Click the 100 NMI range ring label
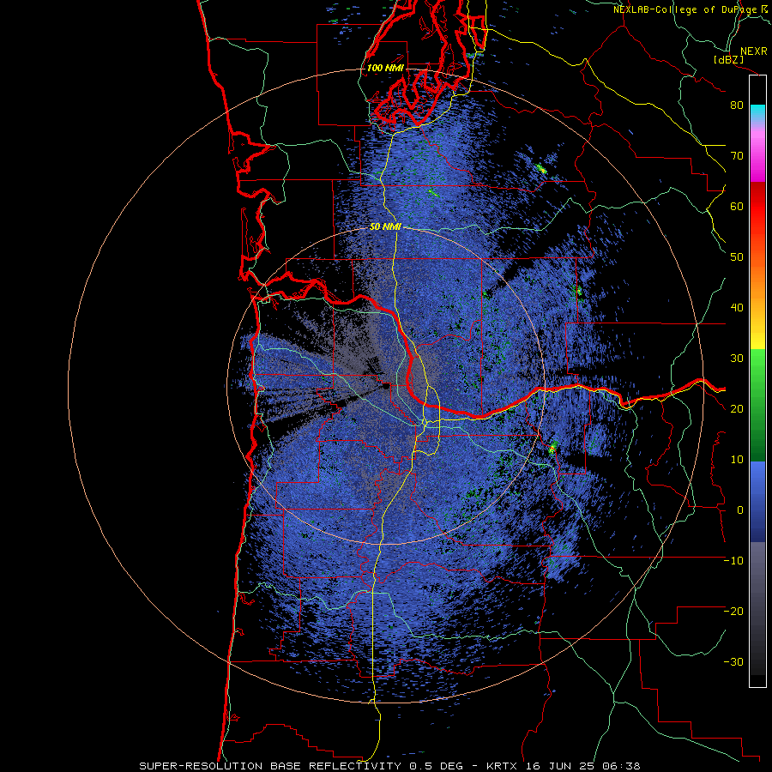 point(385,68)
